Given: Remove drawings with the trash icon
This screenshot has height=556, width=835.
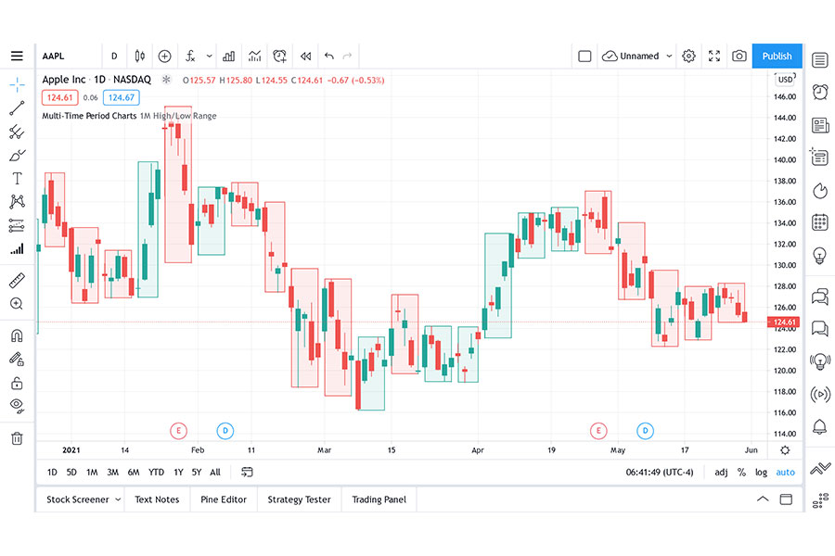Looking at the screenshot, I should click(17, 438).
